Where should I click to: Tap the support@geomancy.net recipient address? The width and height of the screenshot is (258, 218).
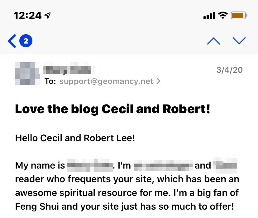106,81
